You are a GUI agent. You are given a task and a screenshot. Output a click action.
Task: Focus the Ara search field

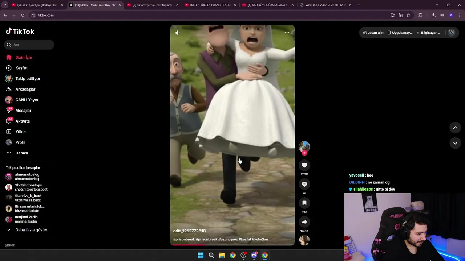pyautogui.click(x=29, y=45)
